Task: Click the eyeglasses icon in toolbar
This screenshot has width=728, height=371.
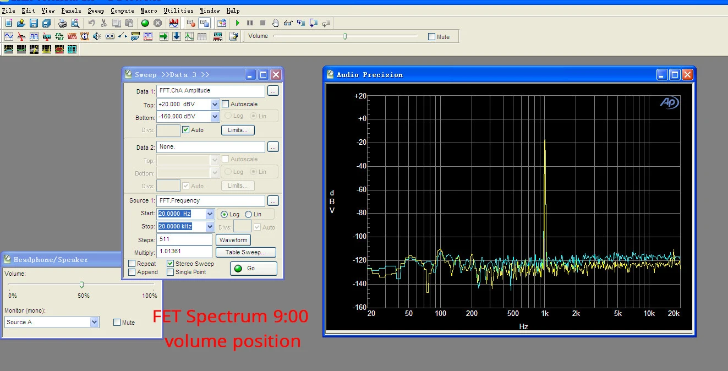Action: (x=288, y=23)
